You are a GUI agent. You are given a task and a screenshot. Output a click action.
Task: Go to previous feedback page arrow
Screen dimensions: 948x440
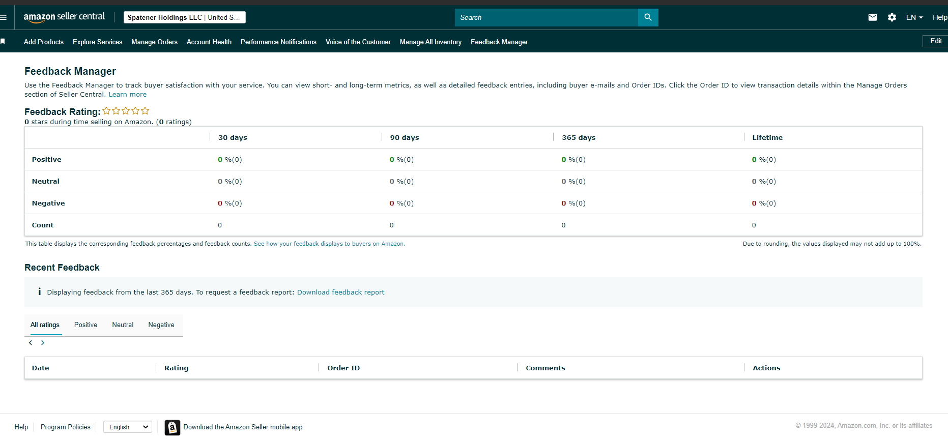pyautogui.click(x=31, y=343)
